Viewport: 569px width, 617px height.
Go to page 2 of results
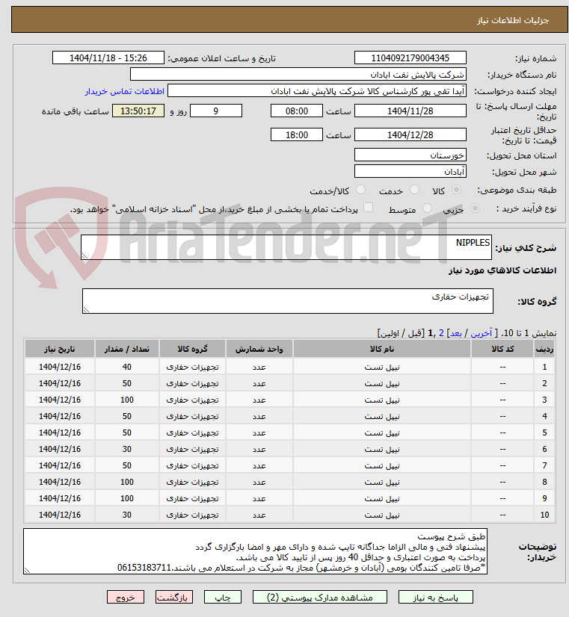tap(441, 333)
